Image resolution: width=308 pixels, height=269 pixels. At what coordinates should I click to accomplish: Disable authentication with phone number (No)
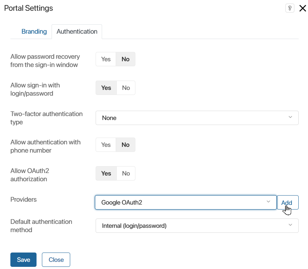pos(125,145)
